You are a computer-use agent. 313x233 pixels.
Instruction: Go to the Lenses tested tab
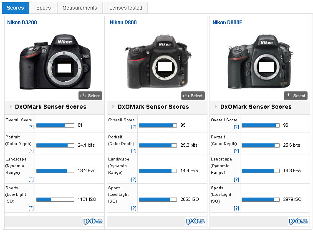126,8
